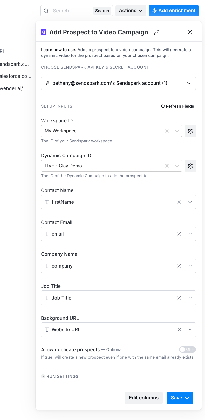The image size is (205, 420).
Task: Click the text-type icon beside email
Action: point(47,234)
